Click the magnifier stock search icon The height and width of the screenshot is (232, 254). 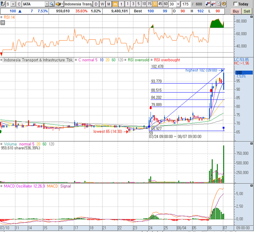click(52, 4)
